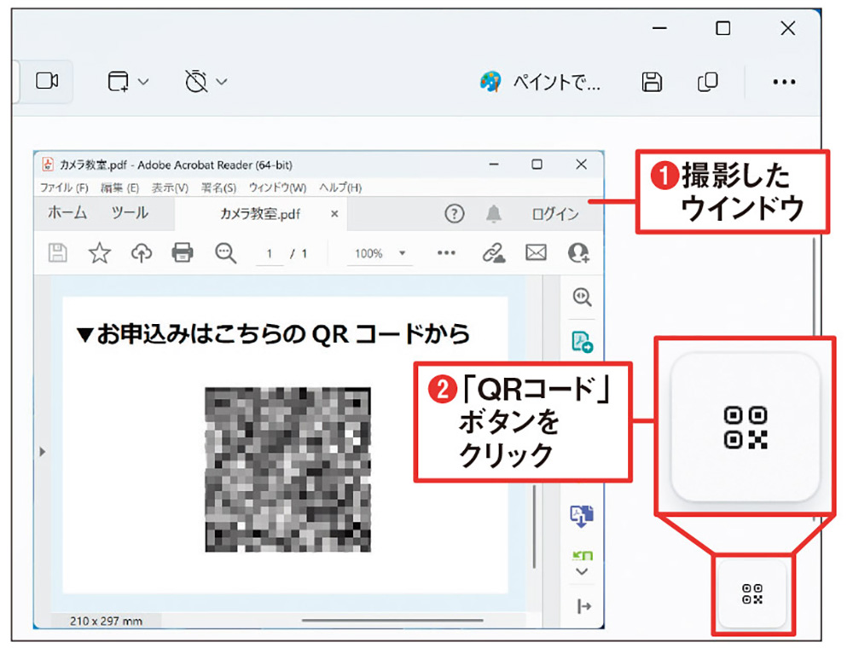The height and width of the screenshot is (648, 853).
Task: Print the PDF with printer icon
Action: (x=183, y=253)
